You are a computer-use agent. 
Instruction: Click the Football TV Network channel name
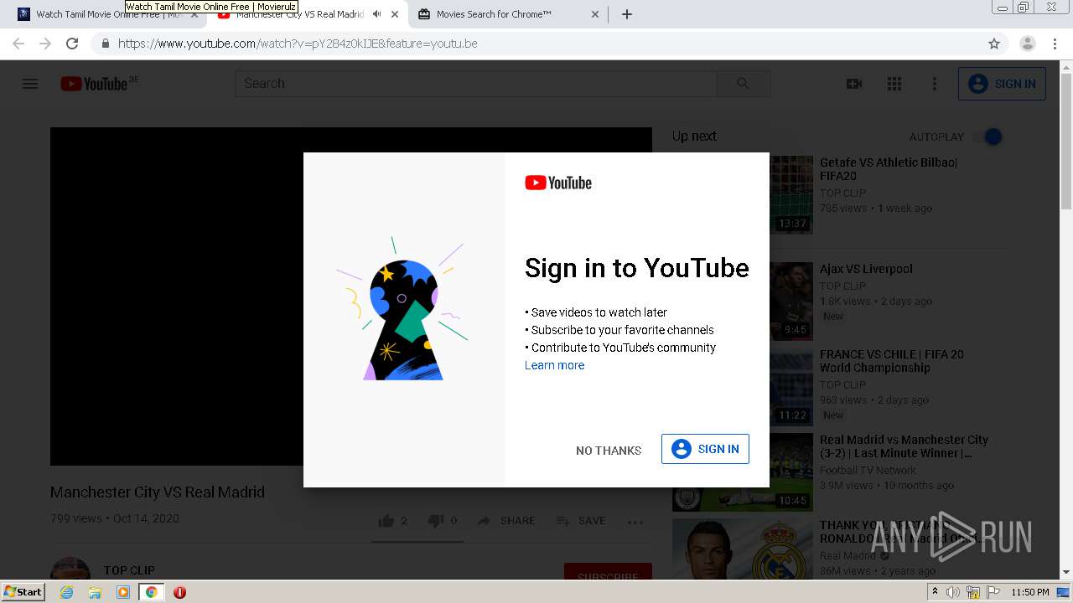(x=868, y=470)
